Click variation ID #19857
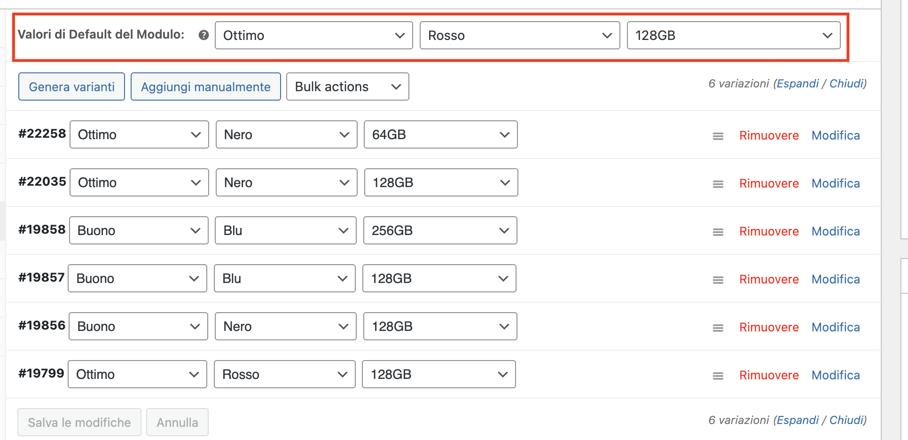Viewport: 908px width, 440px height. (x=41, y=277)
